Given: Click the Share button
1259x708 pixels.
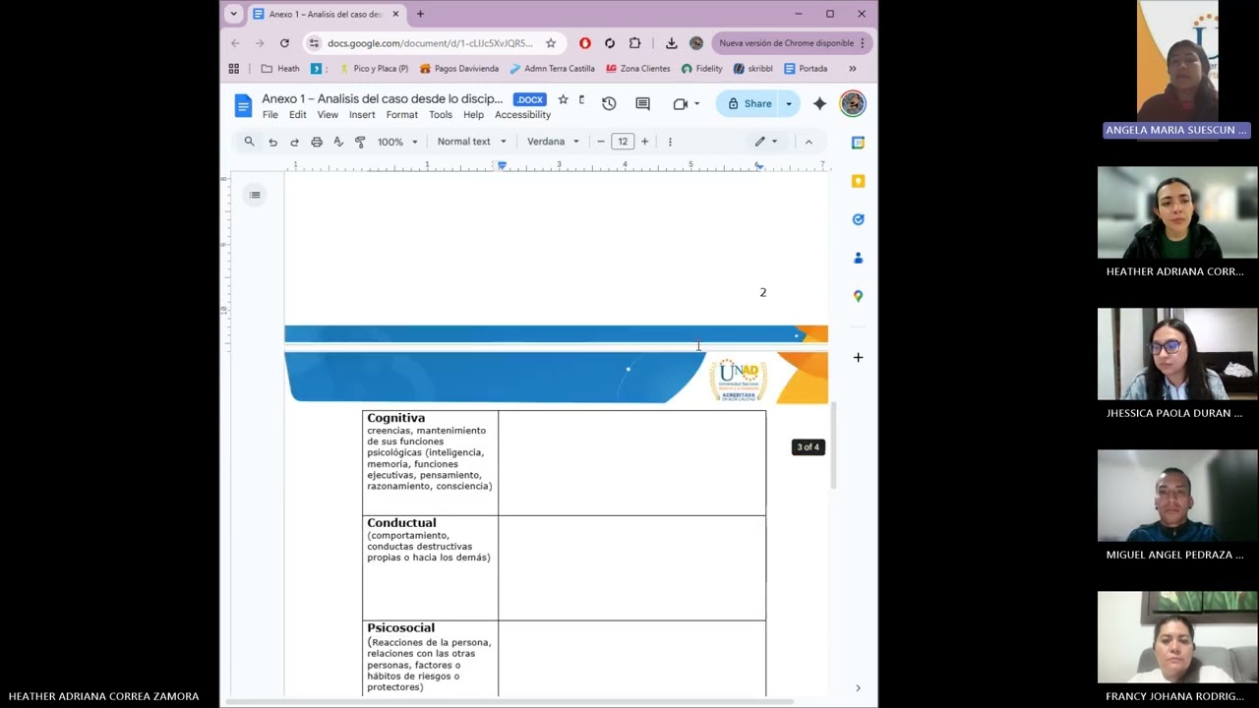Looking at the screenshot, I should tap(749, 103).
